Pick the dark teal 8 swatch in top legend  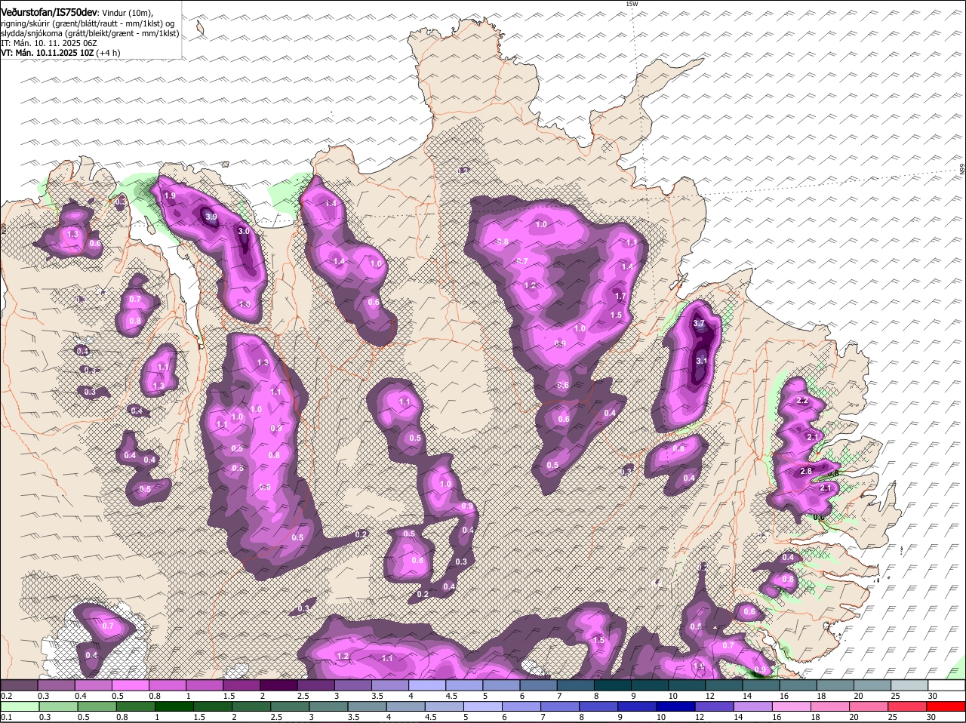point(613,685)
